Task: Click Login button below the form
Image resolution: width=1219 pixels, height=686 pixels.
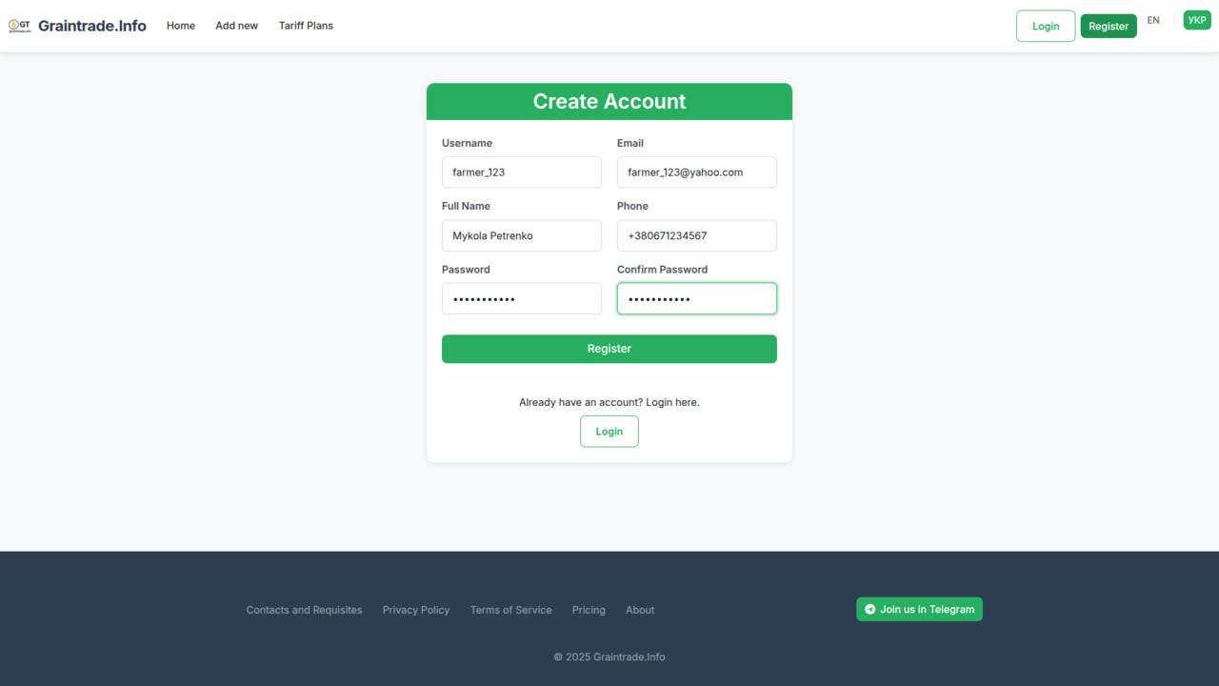Action: 609,432
